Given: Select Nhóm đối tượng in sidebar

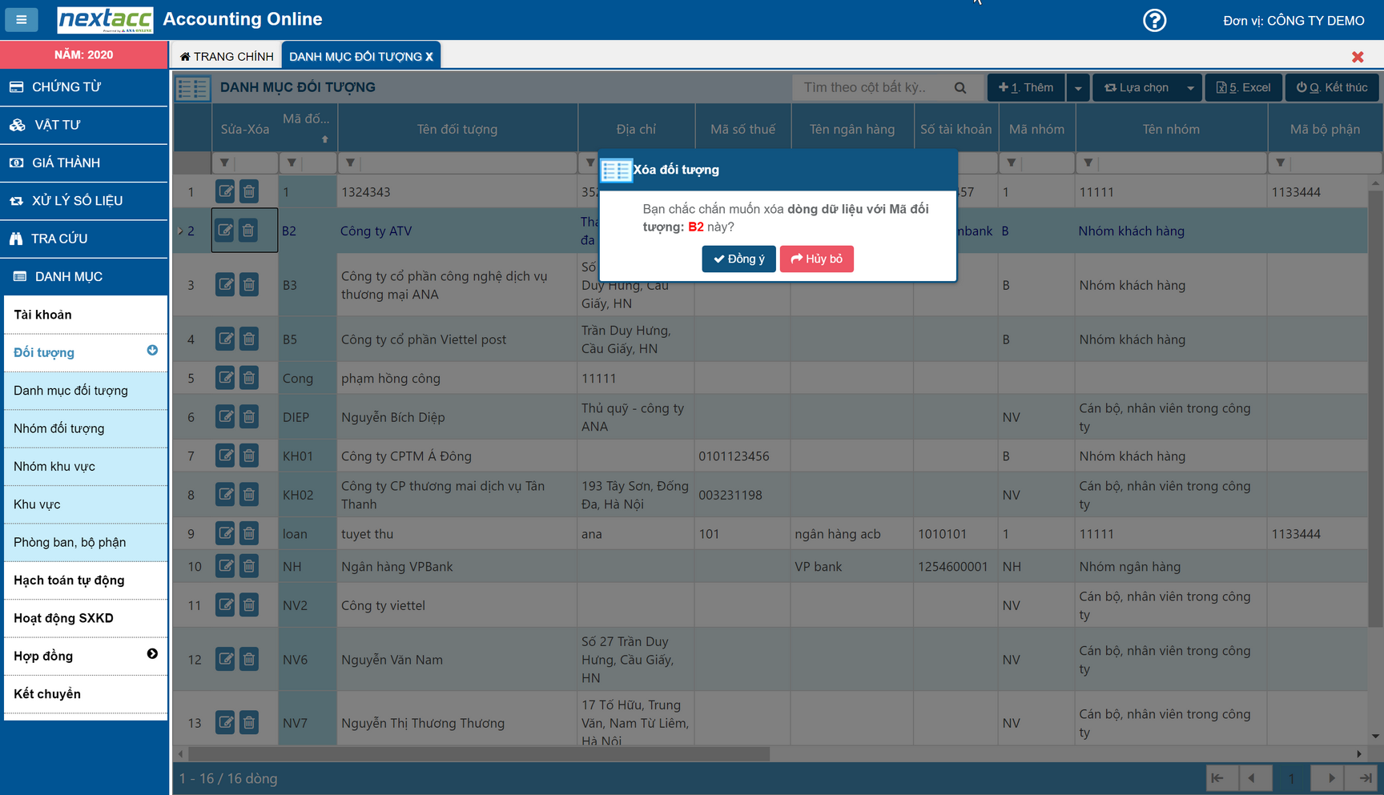Looking at the screenshot, I should 59,428.
